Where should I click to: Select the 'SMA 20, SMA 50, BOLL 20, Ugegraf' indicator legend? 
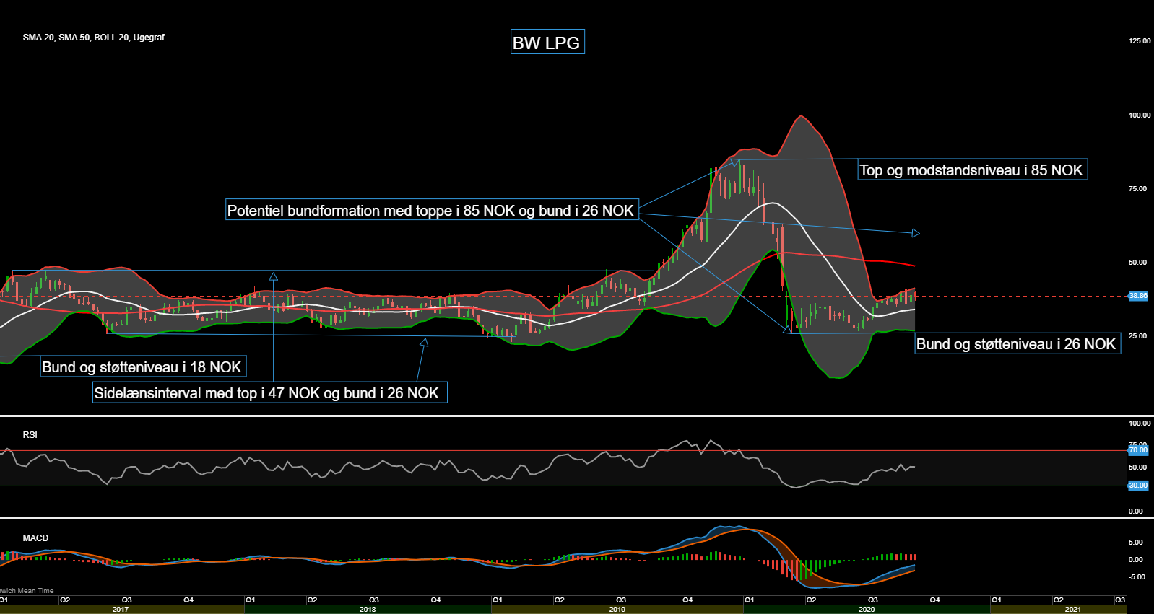(x=93, y=38)
